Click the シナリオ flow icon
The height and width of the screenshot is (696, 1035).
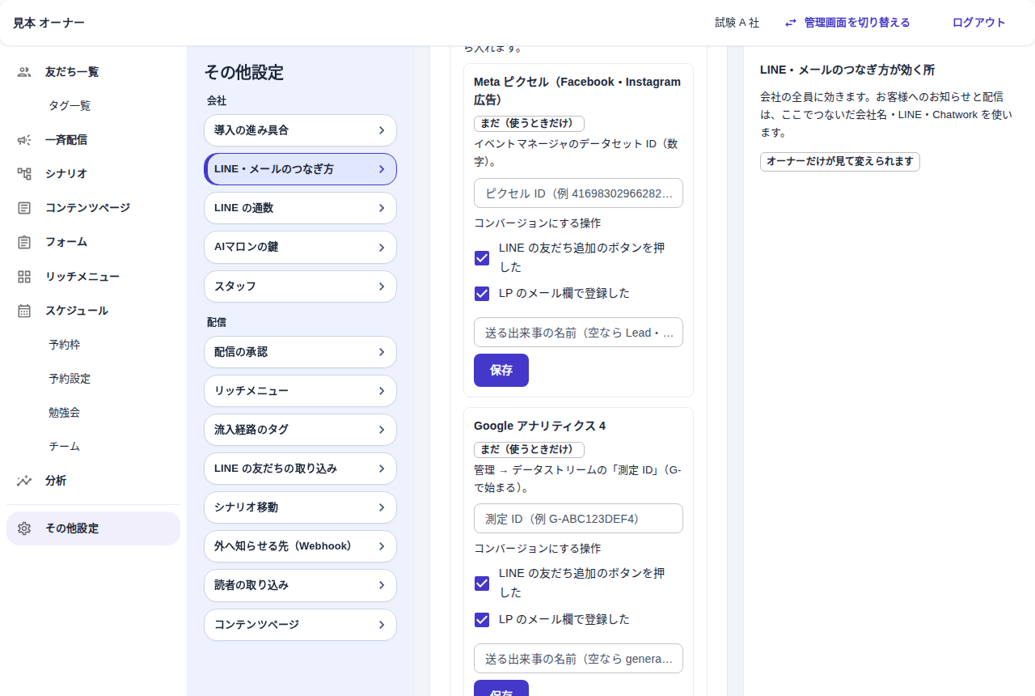click(x=24, y=174)
